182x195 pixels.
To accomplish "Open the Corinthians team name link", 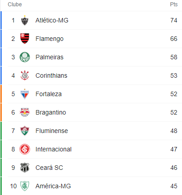I will point(51,75).
